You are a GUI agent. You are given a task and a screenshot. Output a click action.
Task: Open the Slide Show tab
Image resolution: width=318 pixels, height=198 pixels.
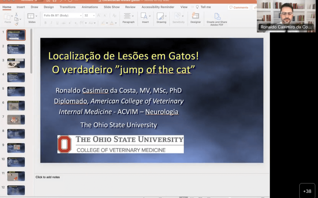[x=112, y=7]
